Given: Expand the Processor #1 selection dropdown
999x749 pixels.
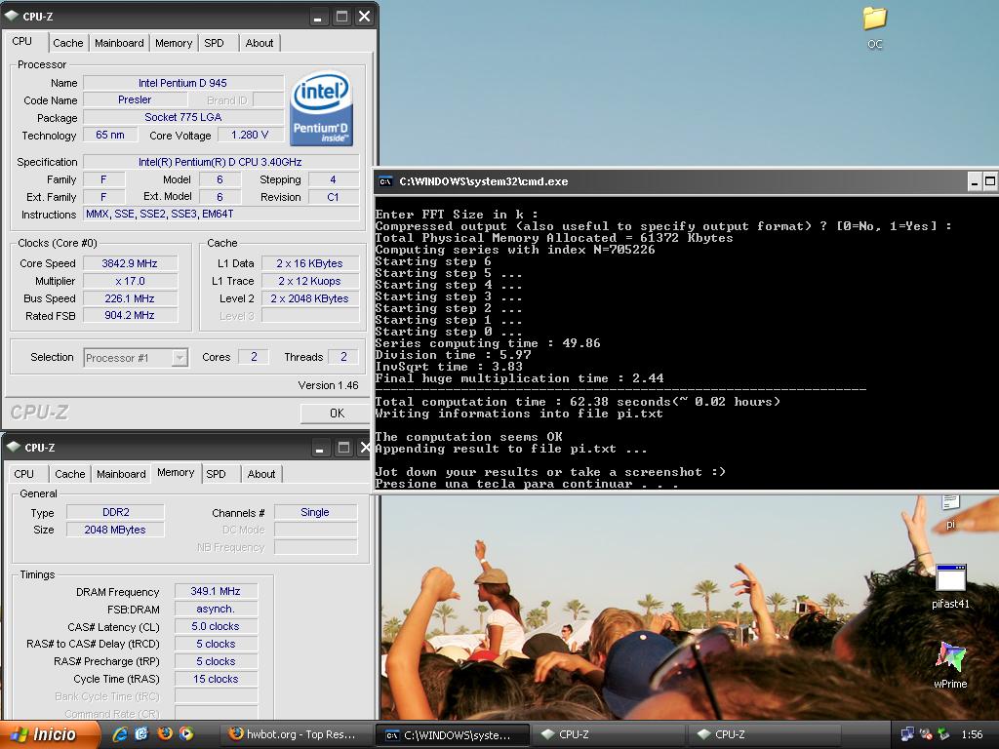Looking at the screenshot, I should pyautogui.click(x=180, y=358).
